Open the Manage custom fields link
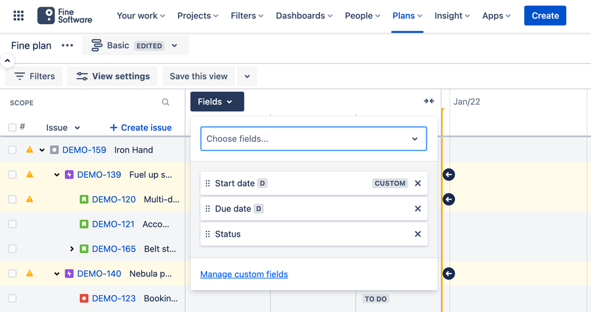 tap(244, 274)
